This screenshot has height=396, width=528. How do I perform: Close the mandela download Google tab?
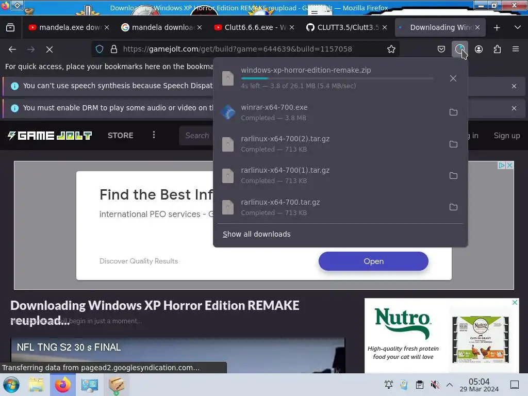click(x=200, y=28)
